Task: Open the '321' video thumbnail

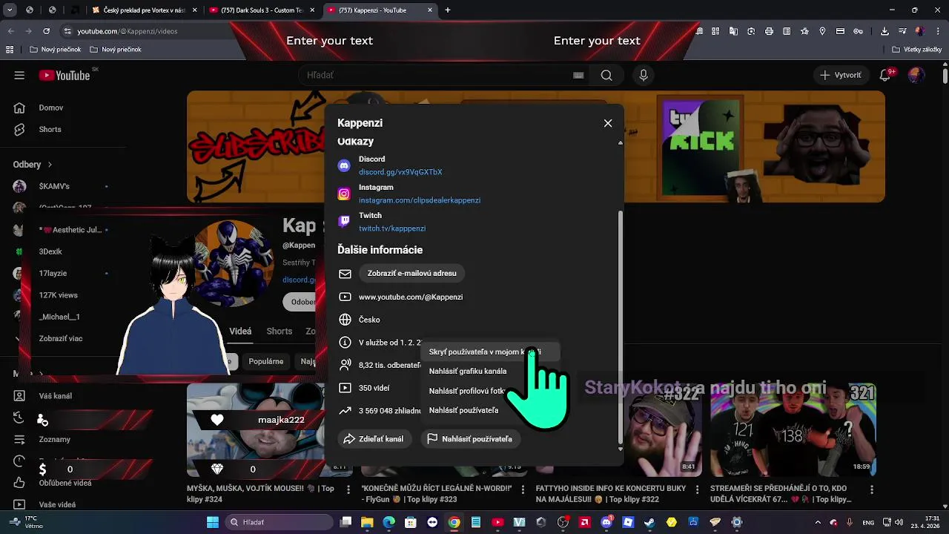Action: [793, 429]
